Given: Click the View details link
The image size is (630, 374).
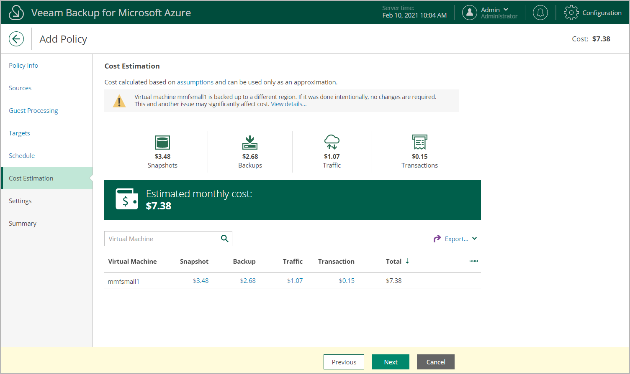Looking at the screenshot, I should tap(289, 104).
